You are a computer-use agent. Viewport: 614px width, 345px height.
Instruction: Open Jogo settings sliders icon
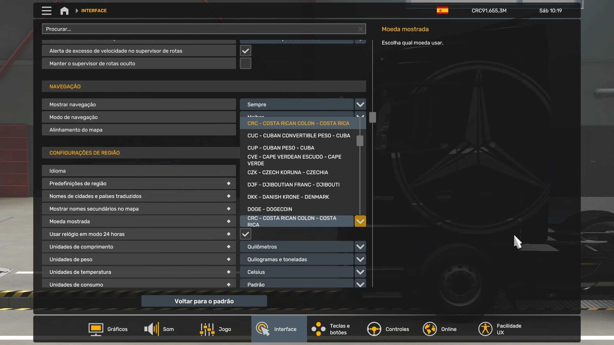207,329
